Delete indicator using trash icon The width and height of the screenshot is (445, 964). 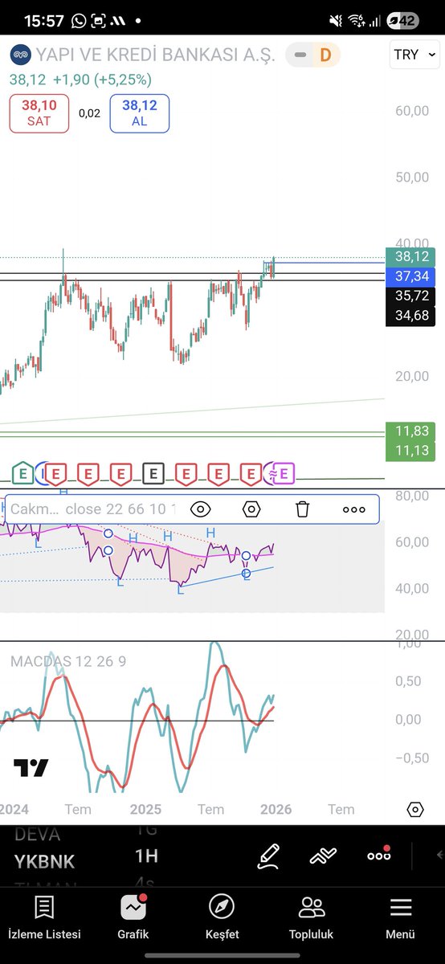[x=303, y=509]
